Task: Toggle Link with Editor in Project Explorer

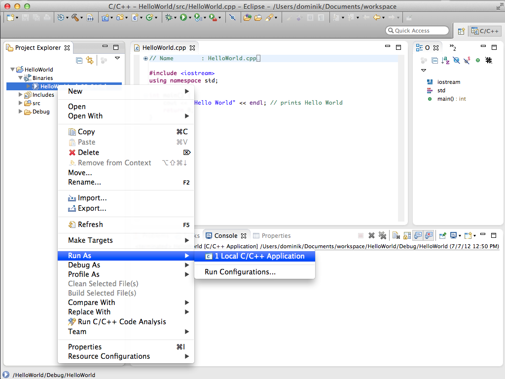Action: point(90,60)
